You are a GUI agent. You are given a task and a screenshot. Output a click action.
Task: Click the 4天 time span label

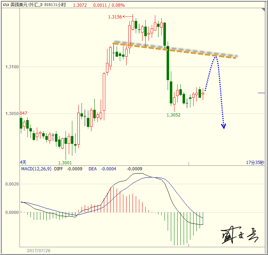(x=23, y=162)
